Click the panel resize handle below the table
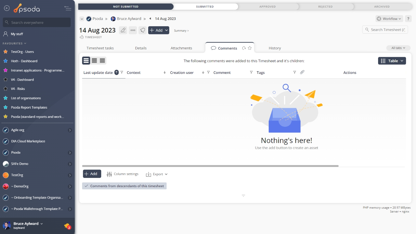The image size is (416, 234). (x=243, y=195)
